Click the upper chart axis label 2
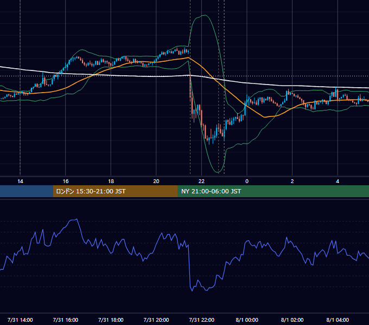 click(x=292, y=181)
